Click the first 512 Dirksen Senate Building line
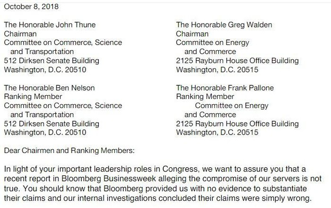The image size is (331, 208). click(x=52, y=61)
